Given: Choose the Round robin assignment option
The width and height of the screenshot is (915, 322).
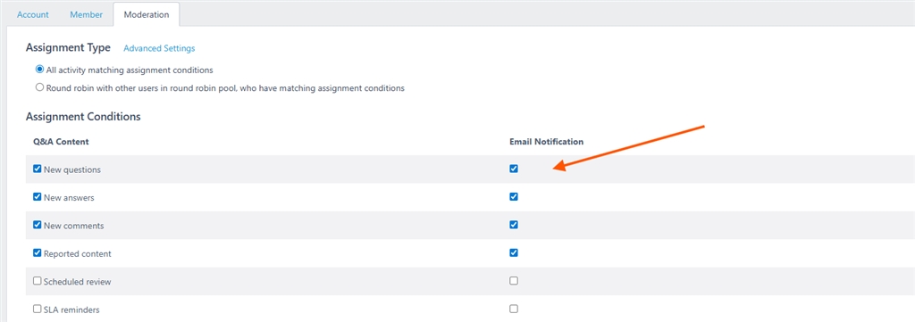Looking at the screenshot, I should click(39, 87).
